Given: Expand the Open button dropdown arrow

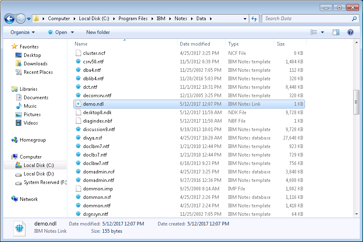Looking at the screenshot, I should tap(73, 32).
